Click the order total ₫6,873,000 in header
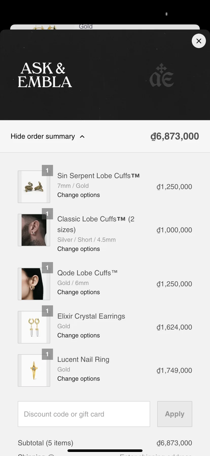210x456 pixels. 174,136
